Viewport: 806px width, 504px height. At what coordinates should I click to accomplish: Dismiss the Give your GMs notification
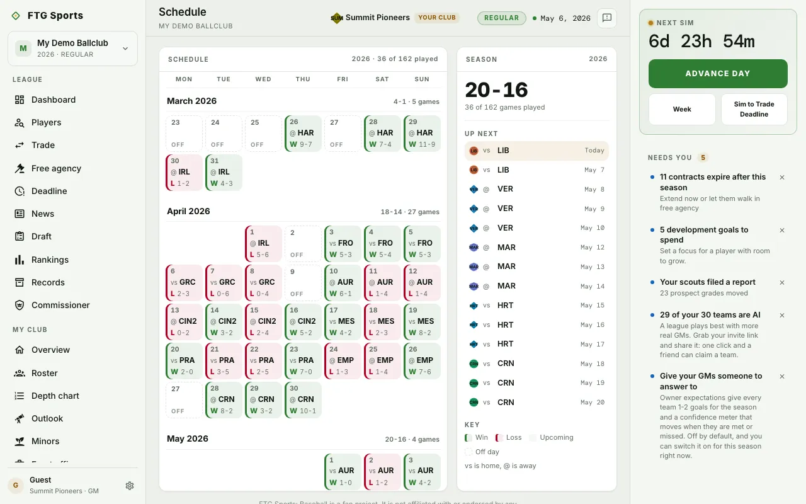(782, 377)
